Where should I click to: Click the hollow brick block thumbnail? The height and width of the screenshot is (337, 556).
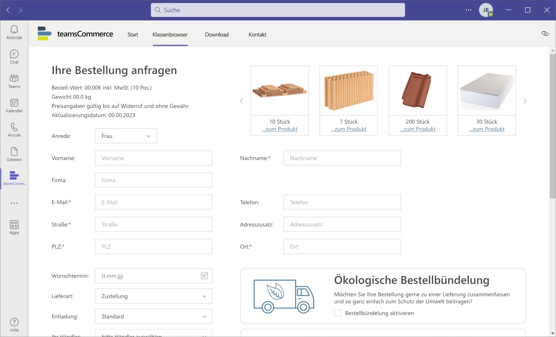[x=349, y=91]
